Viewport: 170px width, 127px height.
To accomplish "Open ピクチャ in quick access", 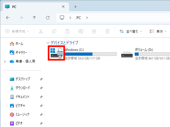I will (x=17, y=106).
